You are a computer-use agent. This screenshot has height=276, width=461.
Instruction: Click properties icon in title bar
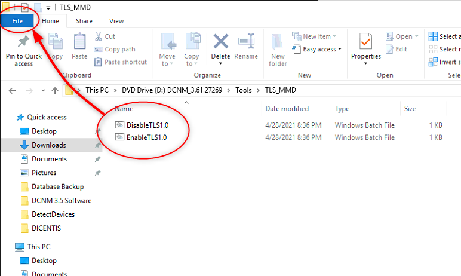coord(24,7)
